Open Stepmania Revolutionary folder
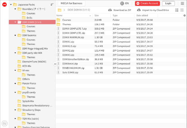187x128 pixels. (37, 105)
